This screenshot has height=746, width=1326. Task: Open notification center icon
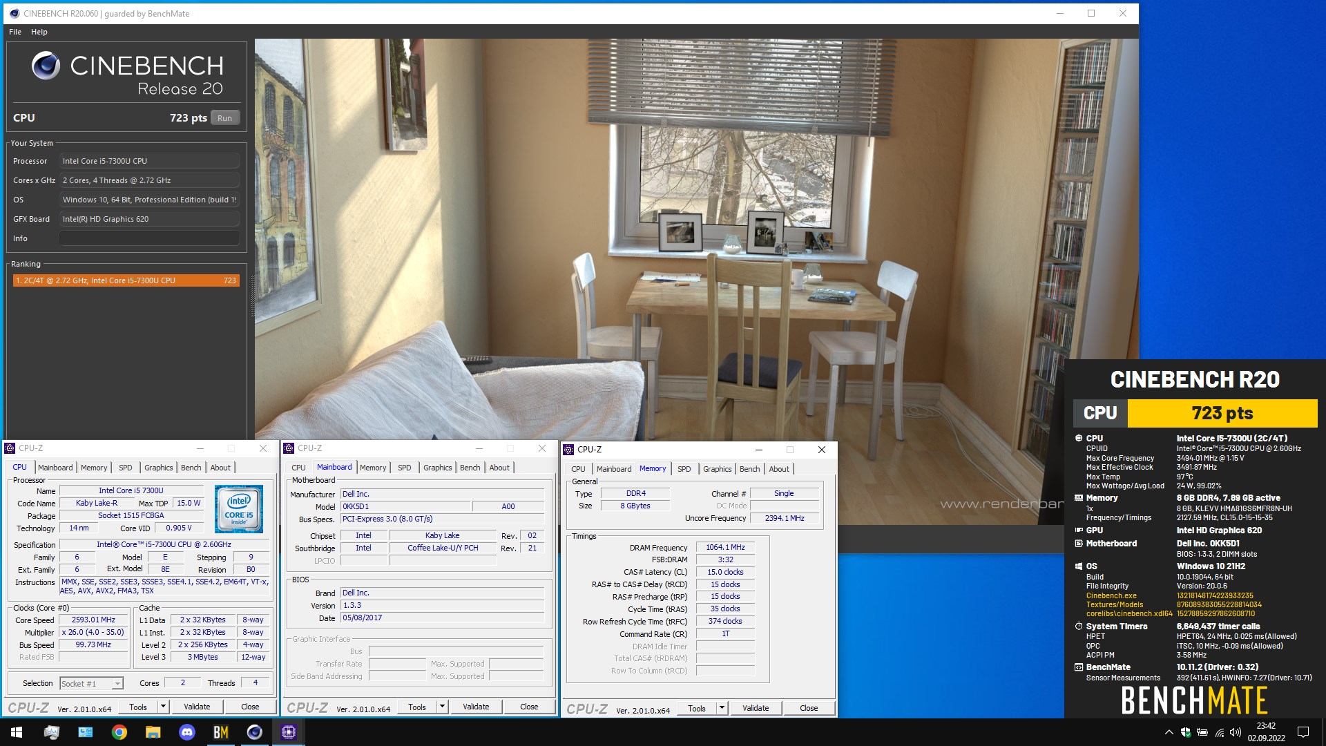[1303, 732]
